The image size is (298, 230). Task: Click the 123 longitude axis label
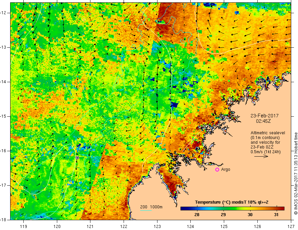[157, 226]
